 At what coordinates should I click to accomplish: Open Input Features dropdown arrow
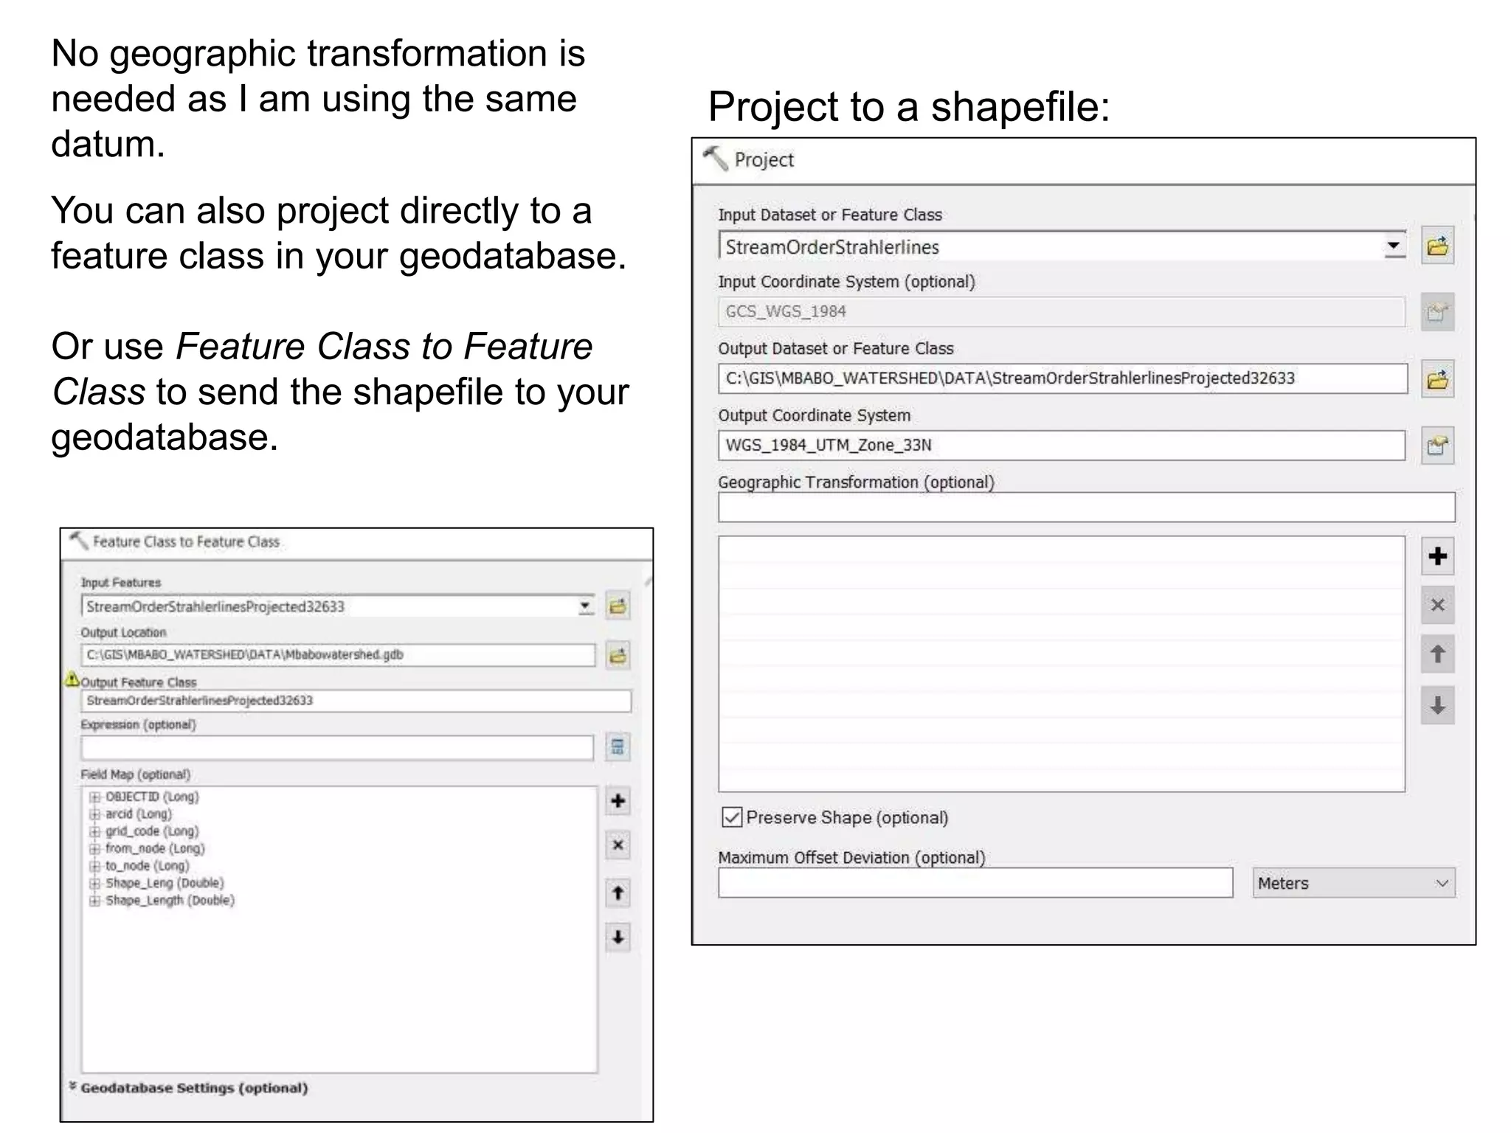(586, 606)
